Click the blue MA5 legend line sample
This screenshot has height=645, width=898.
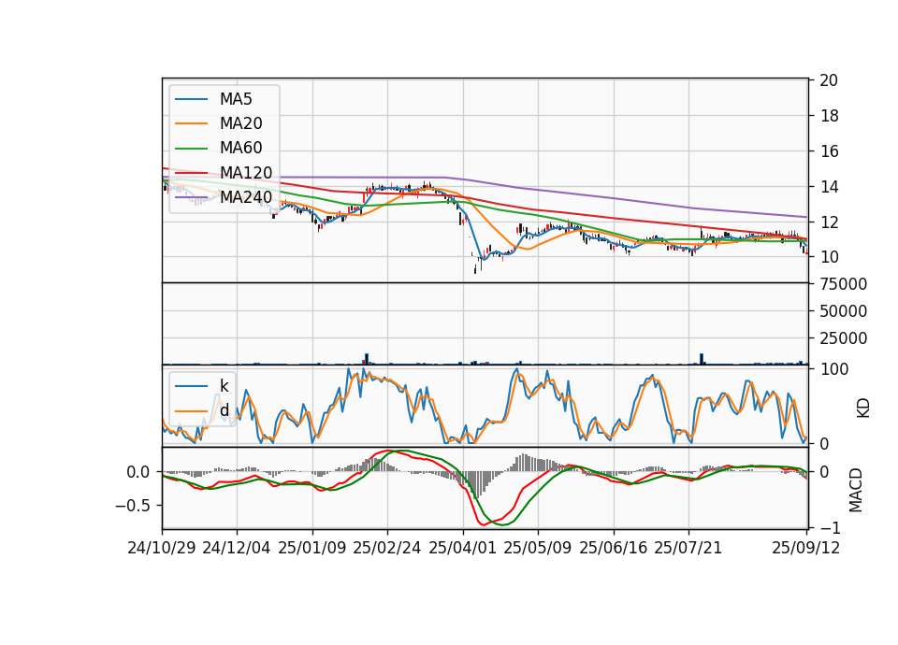pos(191,100)
